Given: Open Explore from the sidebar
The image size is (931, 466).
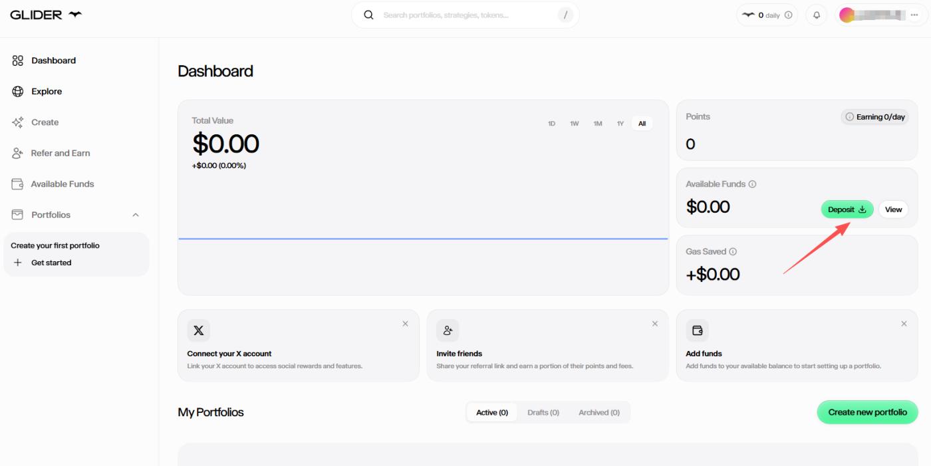Looking at the screenshot, I should point(46,92).
